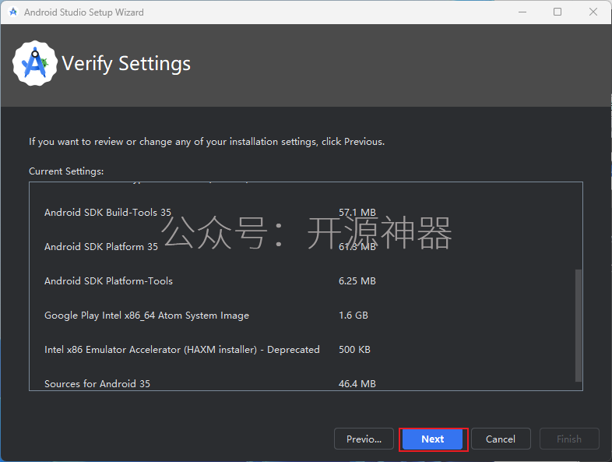Click the 6.25 MB size value
The height and width of the screenshot is (462, 612).
pos(357,280)
